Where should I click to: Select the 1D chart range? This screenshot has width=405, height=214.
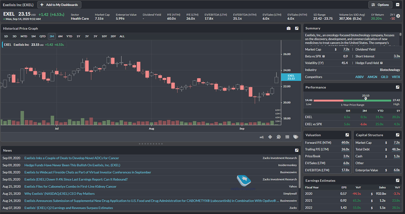pos(6,36)
